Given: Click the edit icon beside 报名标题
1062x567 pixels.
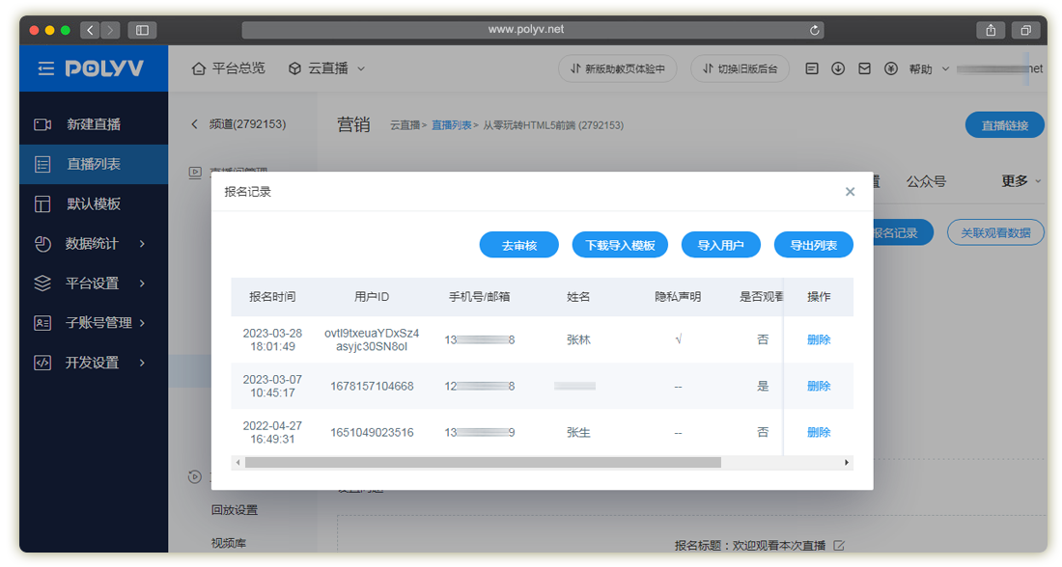Looking at the screenshot, I should pyautogui.click(x=839, y=546).
